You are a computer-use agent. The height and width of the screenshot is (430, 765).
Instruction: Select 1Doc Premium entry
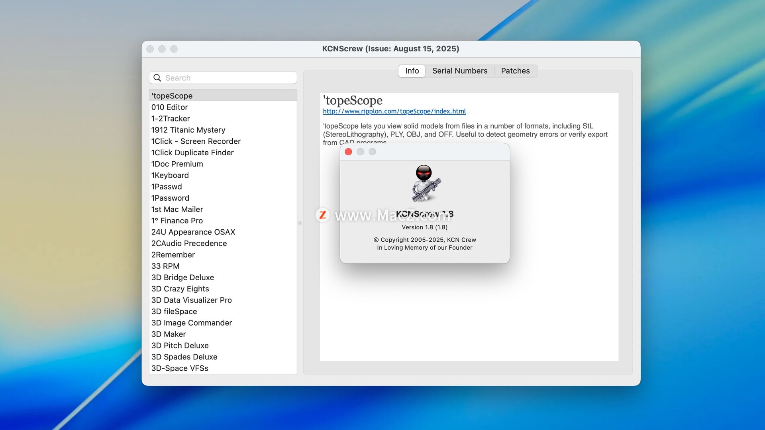223,164
